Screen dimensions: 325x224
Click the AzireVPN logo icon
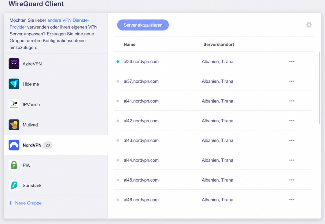[x=14, y=63]
